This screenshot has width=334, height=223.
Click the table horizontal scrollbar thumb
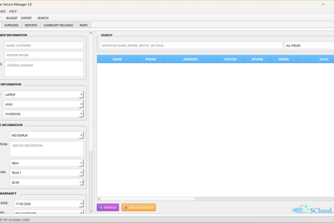click(148, 199)
